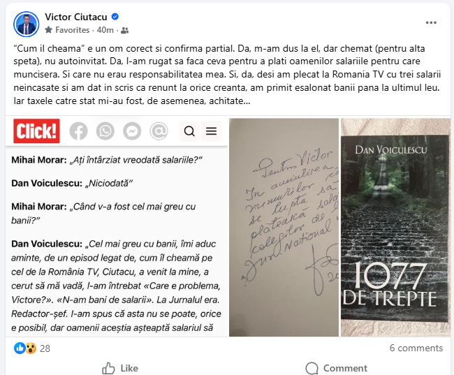Image resolution: width=454 pixels, height=375 pixels.
Task: Open the Click! interview screenshot image
Action: click(x=117, y=226)
